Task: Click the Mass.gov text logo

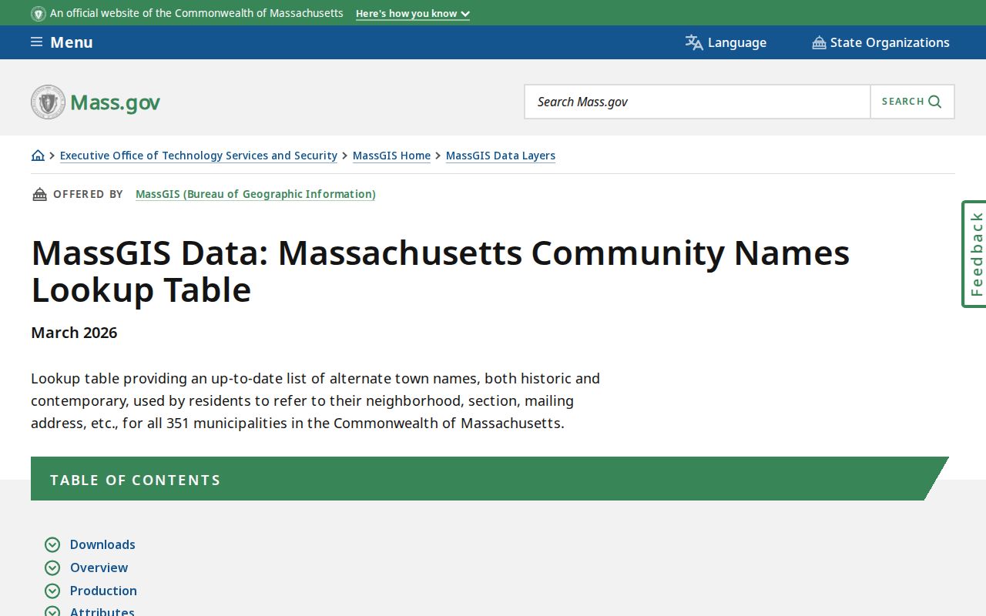Action: coord(116,102)
